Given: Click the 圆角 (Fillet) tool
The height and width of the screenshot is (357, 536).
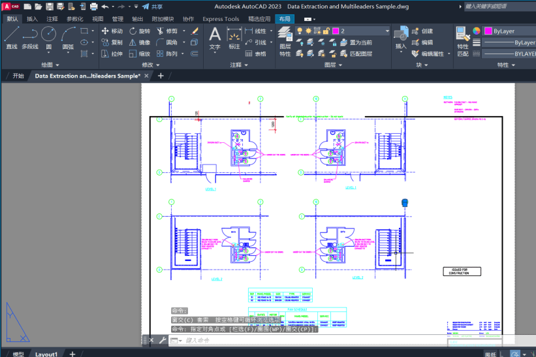Looking at the screenshot, I should (167, 42).
